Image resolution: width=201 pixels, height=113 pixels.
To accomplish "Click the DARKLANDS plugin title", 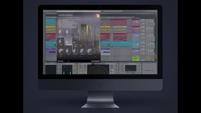I will tap(66, 15).
